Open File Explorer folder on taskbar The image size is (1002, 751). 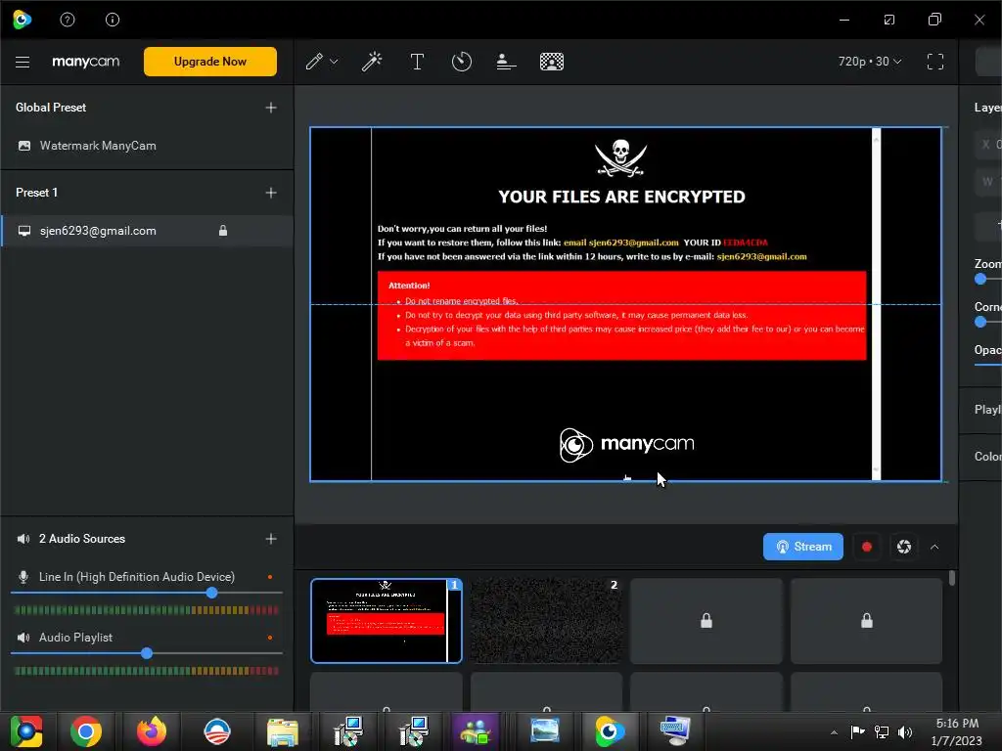282,731
